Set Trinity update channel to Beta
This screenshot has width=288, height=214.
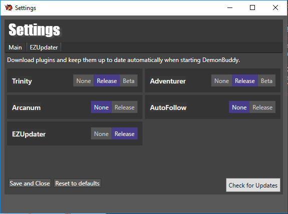point(129,81)
